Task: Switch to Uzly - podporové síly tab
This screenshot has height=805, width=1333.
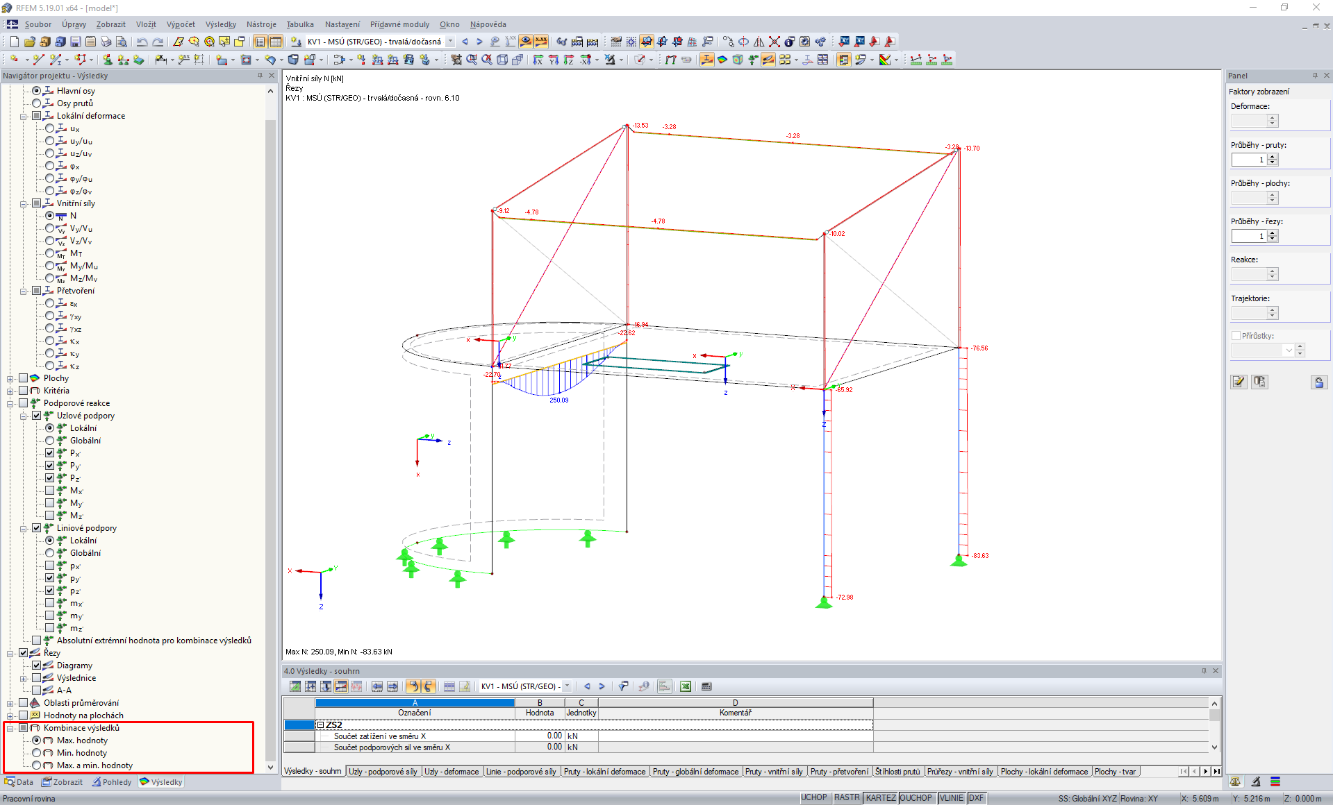Action: (383, 772)
